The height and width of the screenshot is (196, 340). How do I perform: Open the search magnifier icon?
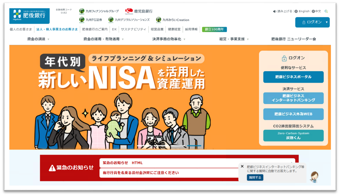coord(326,11)
